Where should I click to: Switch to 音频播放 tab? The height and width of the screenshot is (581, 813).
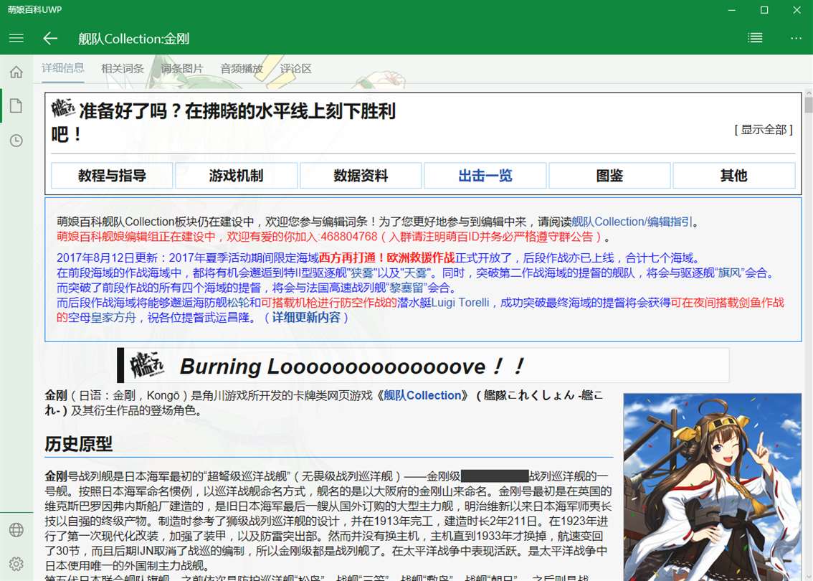tap(242, 68)
